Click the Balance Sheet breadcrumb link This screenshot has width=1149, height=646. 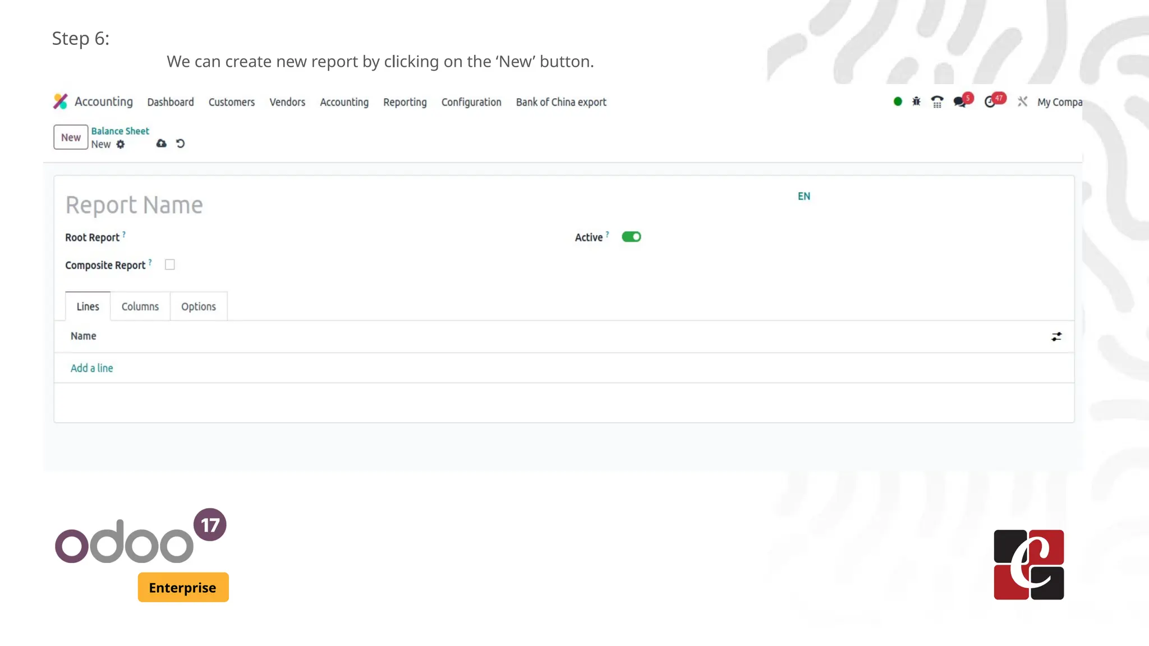(120, 131)
